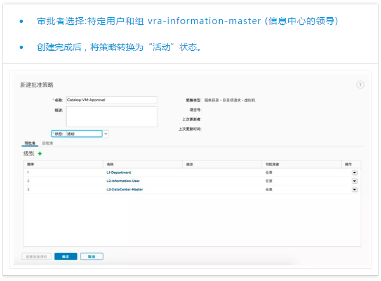Open action dropdown for L3-DataCenter-Master row
Viewport: 381px width, 281px height.
coord(354,190)
